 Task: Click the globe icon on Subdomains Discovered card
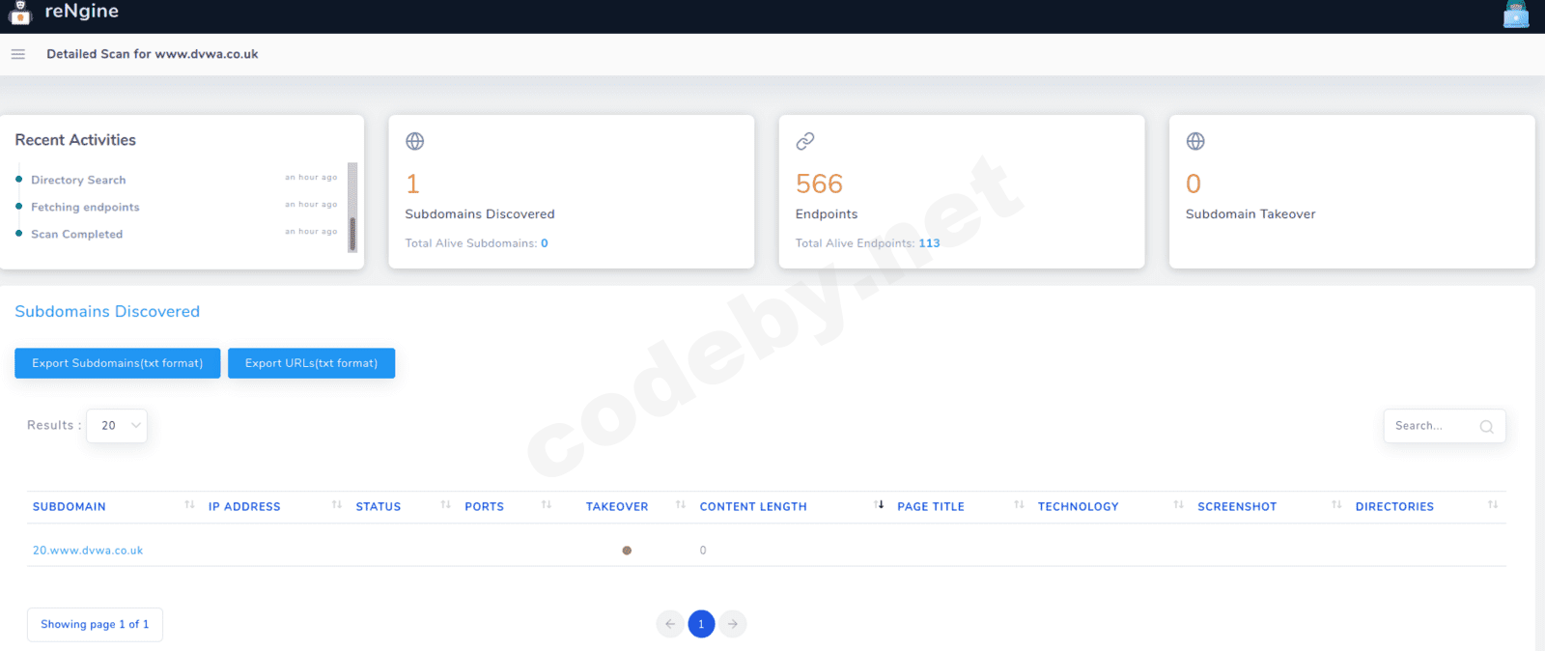pos(415,141)
